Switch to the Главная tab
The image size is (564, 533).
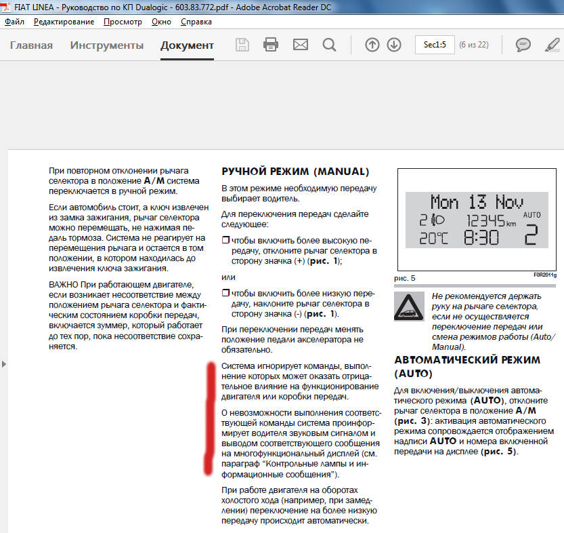pyautogui.click(x=31, y=45)
